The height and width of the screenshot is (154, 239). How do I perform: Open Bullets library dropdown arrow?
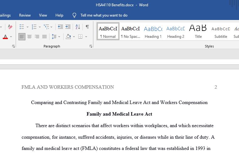(x=28, y=27)
